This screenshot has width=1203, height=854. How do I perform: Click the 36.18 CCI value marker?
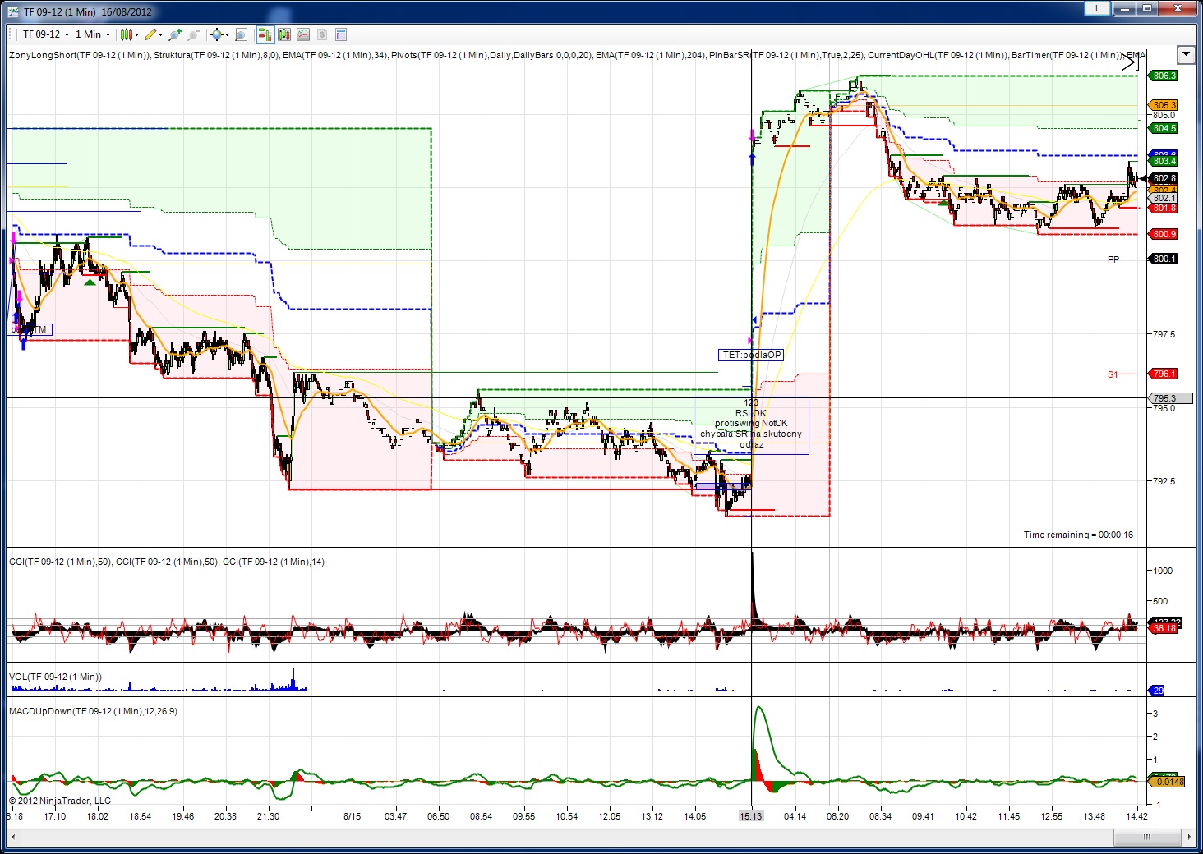click(1163, 628)
